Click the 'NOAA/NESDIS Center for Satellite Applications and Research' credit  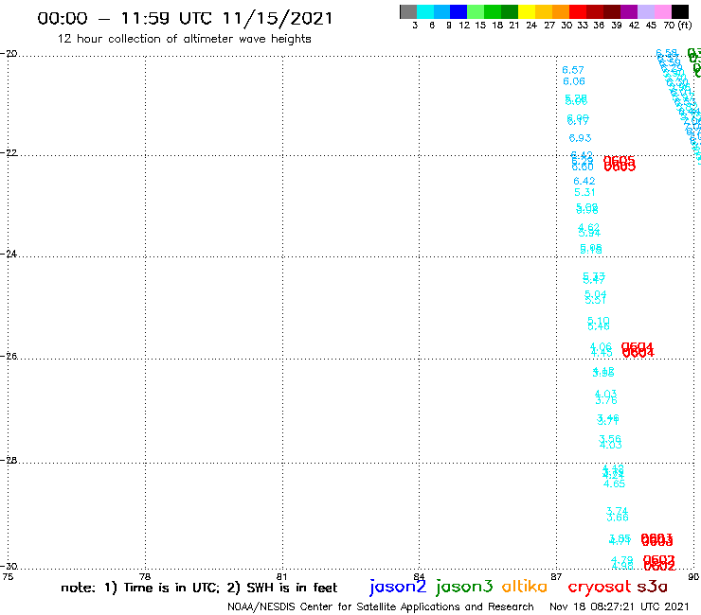pos(381,607)
